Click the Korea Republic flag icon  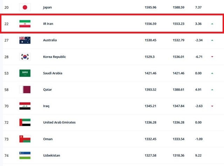click(x=25, y=56)
